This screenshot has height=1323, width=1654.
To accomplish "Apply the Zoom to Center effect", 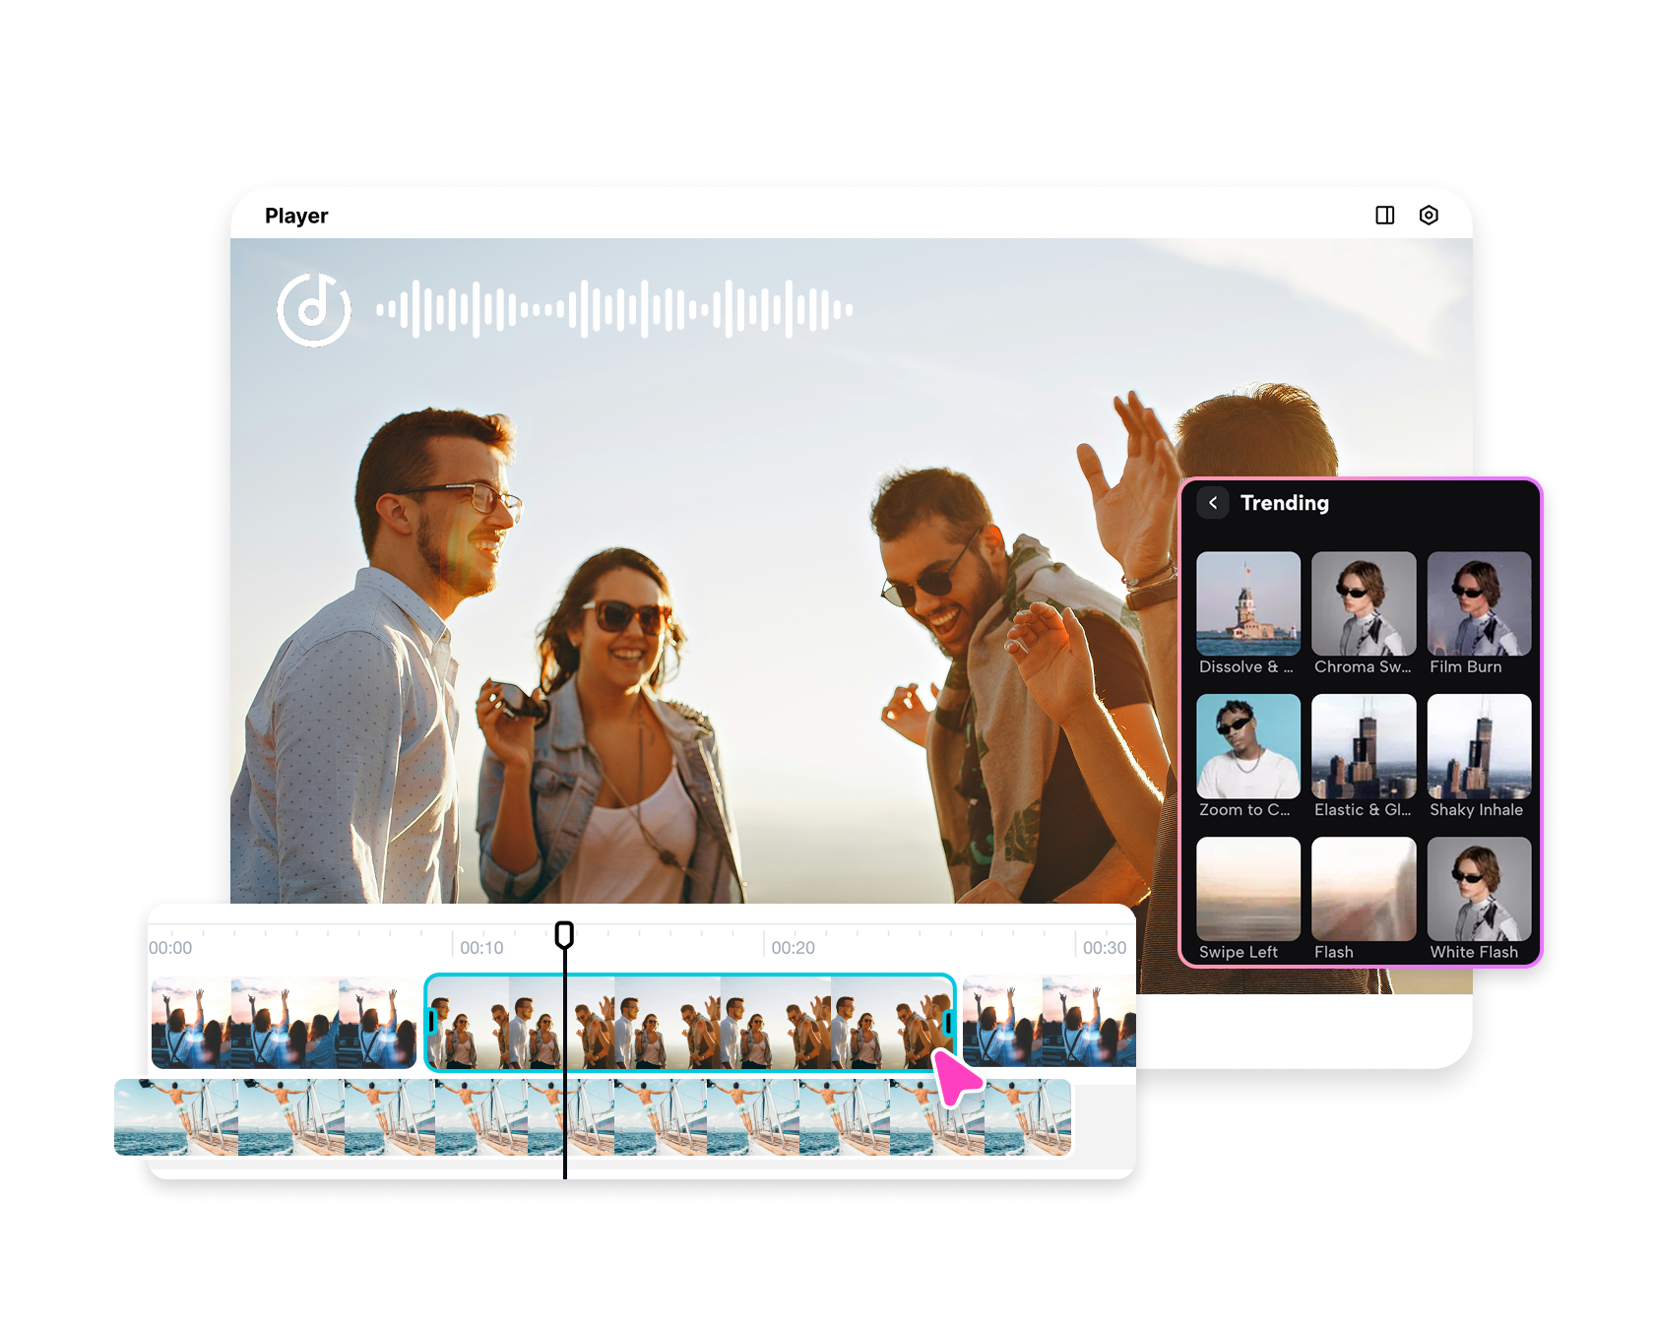I will click(1247, 746).
